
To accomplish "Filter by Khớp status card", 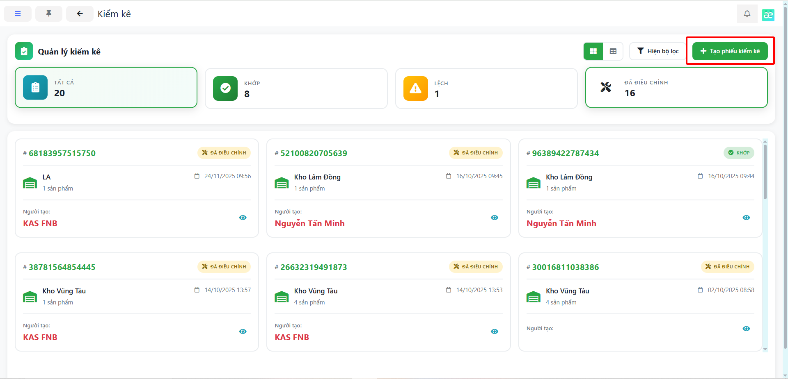I will click(296, 89).
